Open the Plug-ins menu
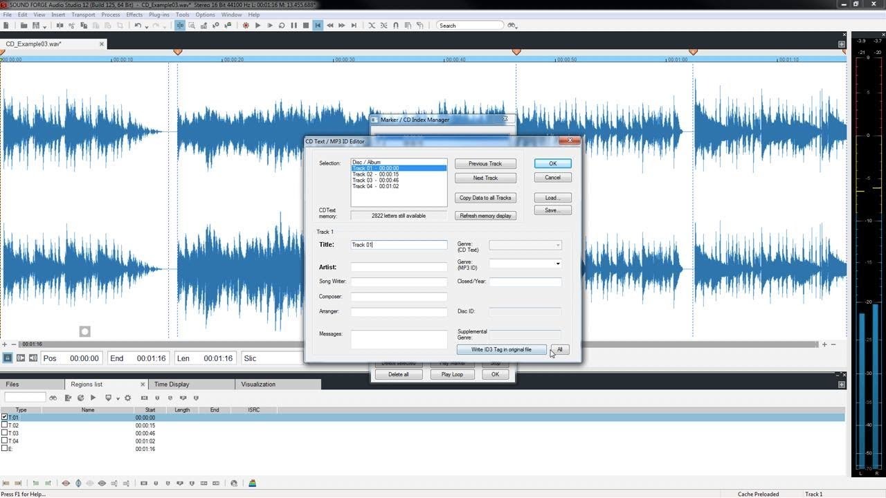Image resolution: width=886 pixels, height=498 pixels. [159, 15]
